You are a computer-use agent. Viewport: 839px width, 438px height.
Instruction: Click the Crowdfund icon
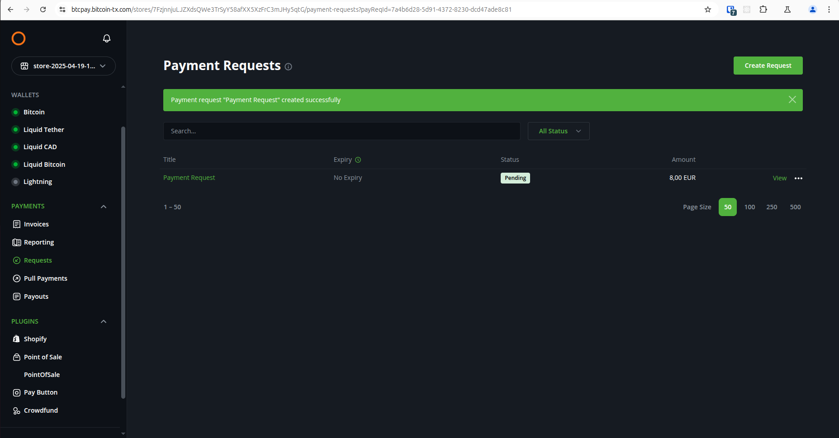point(17,411)
